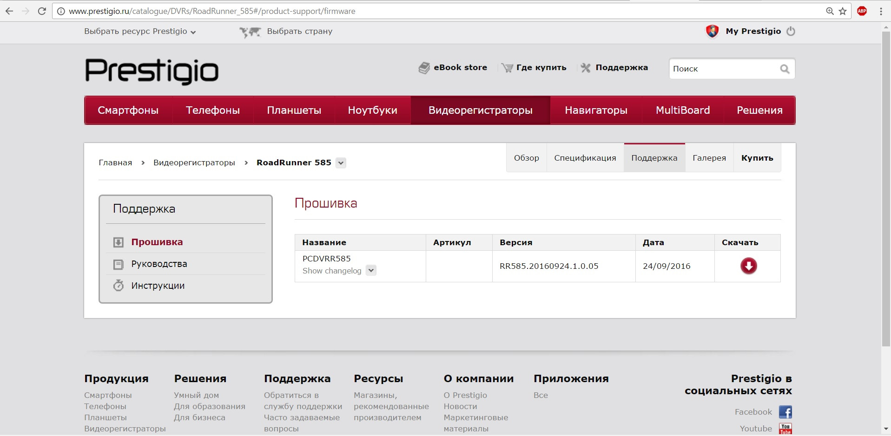Image resolution: width=891 pixels, height=436 pixels.
Task: Open the Facebook social icon
Action: pos(785,412)
